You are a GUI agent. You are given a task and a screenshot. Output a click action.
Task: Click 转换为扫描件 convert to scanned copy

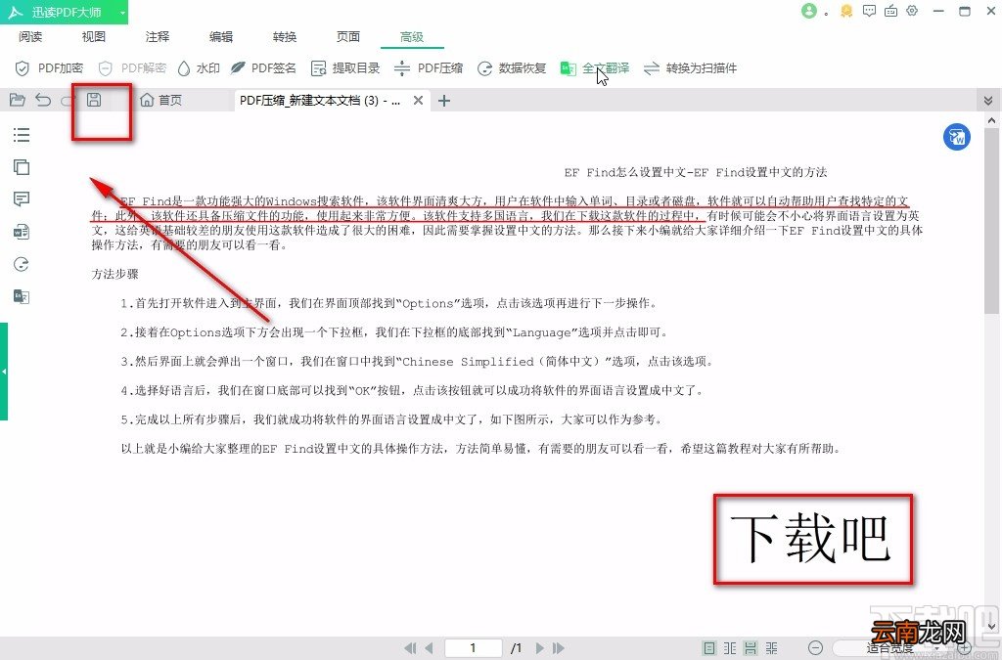(690, 67)
